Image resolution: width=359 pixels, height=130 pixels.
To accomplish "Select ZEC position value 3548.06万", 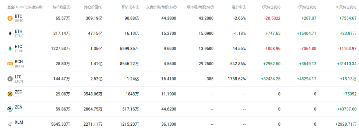I will click(93, 94).
